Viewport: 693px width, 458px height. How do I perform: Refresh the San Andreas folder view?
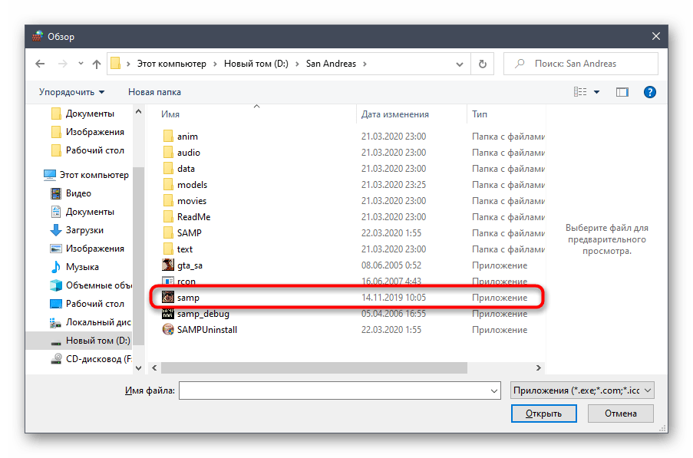point(482,64)
